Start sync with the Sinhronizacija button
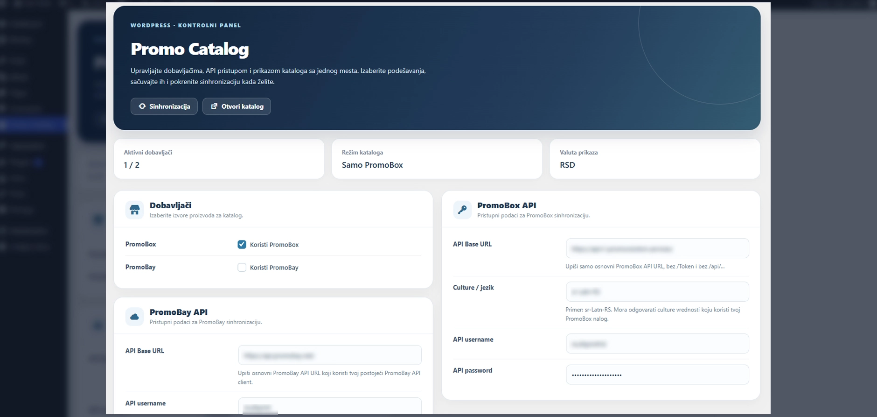This screenshot has width=877, height=417. pos(164,106)
